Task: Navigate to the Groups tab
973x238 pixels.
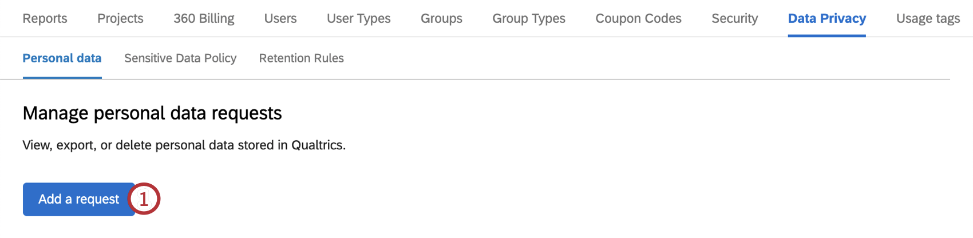Action: 441,18
